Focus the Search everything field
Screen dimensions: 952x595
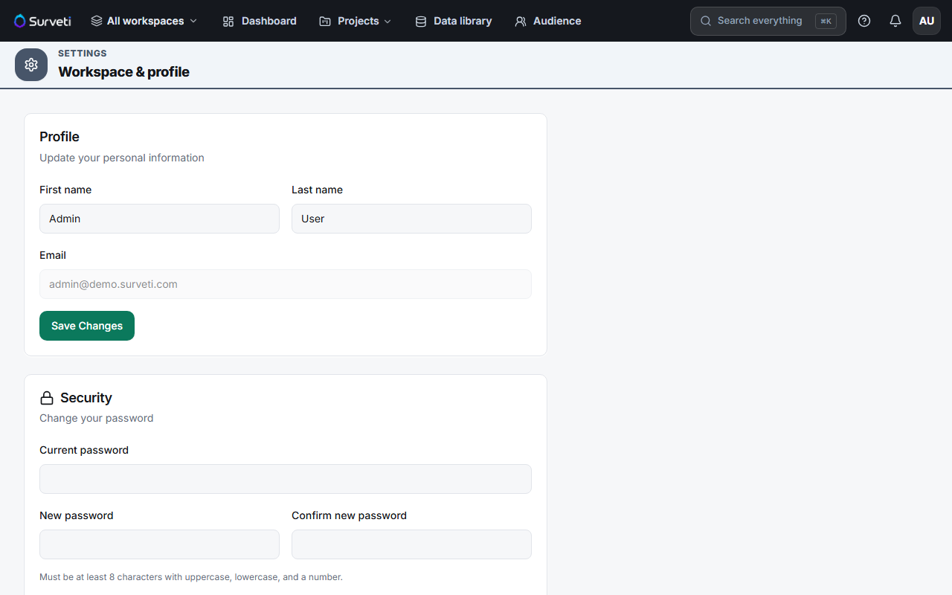click(x=768, y=21)
